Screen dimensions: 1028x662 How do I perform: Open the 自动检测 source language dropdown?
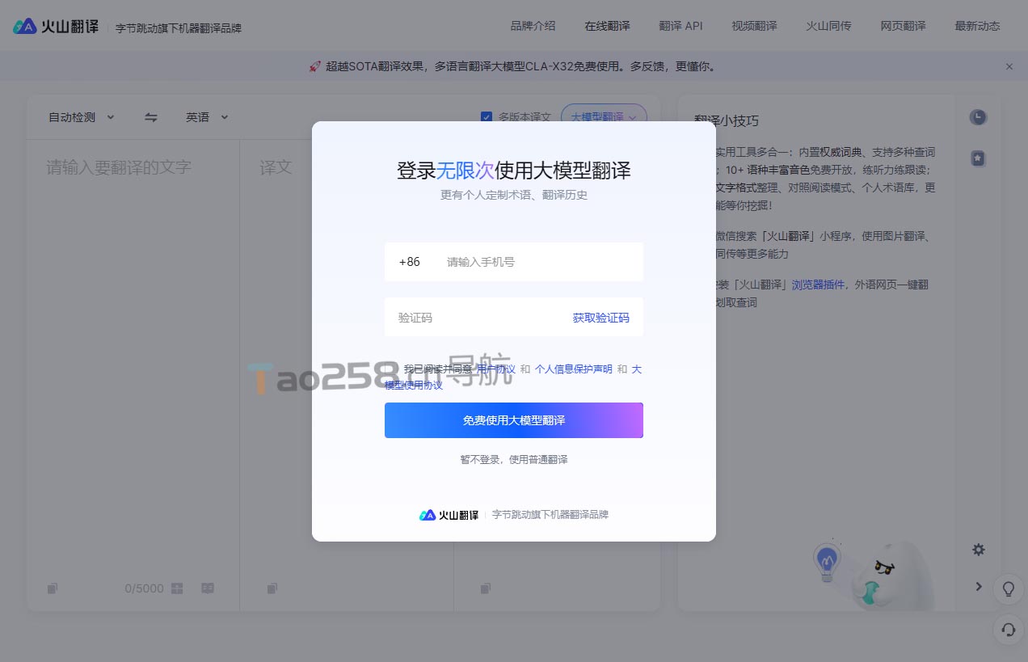(82, 117)
